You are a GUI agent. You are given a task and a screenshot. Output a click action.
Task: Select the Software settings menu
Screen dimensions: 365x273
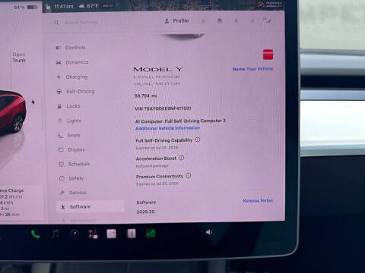coord(90,206)
